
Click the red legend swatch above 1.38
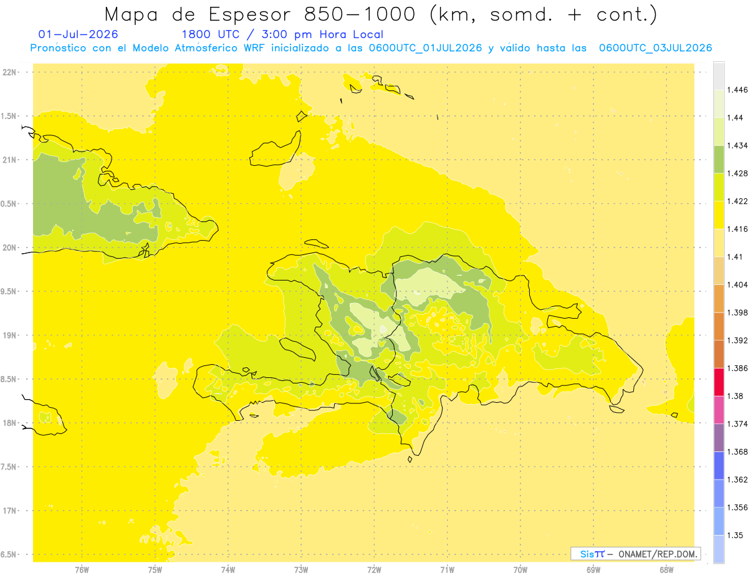coord(719,382)
